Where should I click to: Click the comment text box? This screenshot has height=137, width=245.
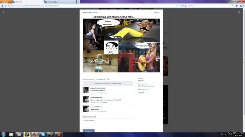click(108, 123)
